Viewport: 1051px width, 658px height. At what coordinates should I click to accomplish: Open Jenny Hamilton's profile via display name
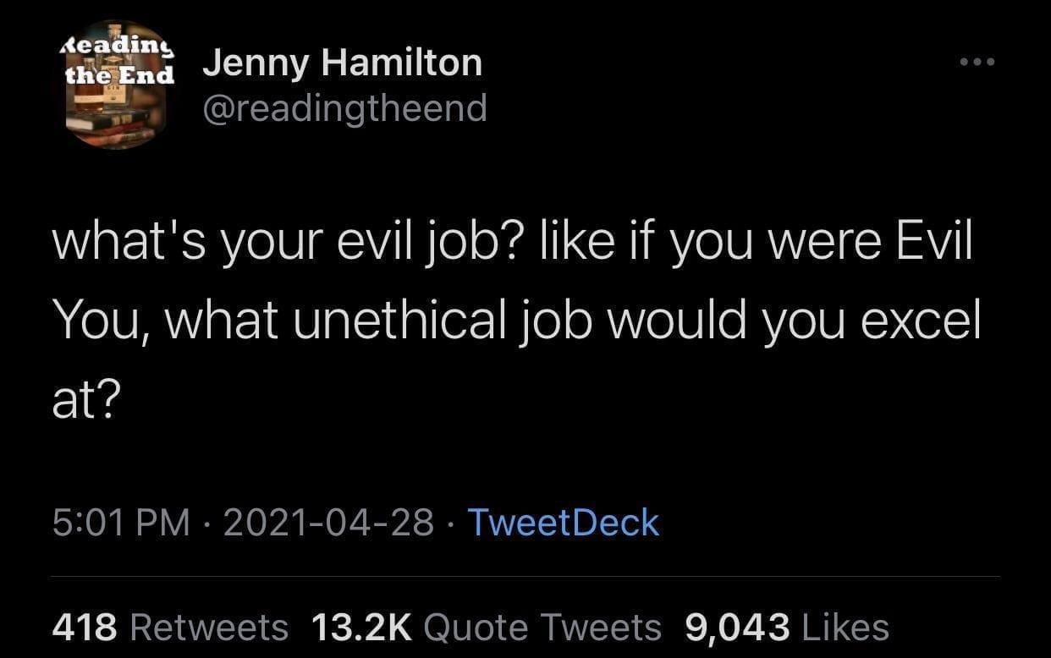(x=342, y=63)
